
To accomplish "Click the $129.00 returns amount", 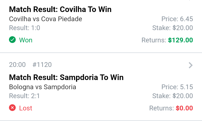I will (180, 40).
